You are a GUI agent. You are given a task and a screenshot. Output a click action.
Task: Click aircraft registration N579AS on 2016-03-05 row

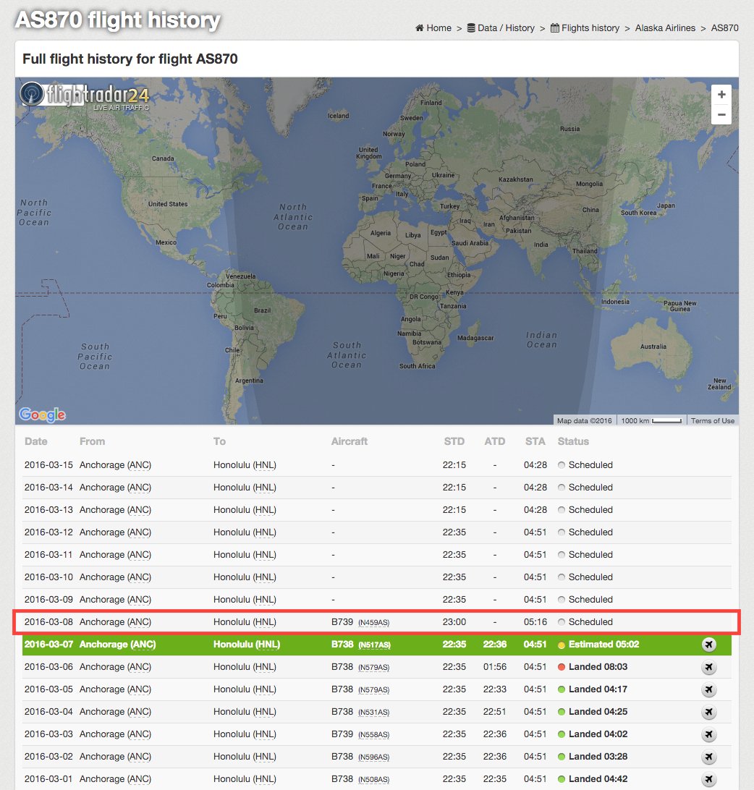coord(374,689)
